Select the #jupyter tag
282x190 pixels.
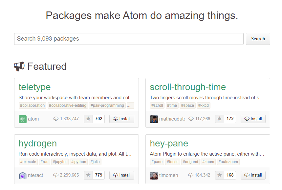coord(60,162)
